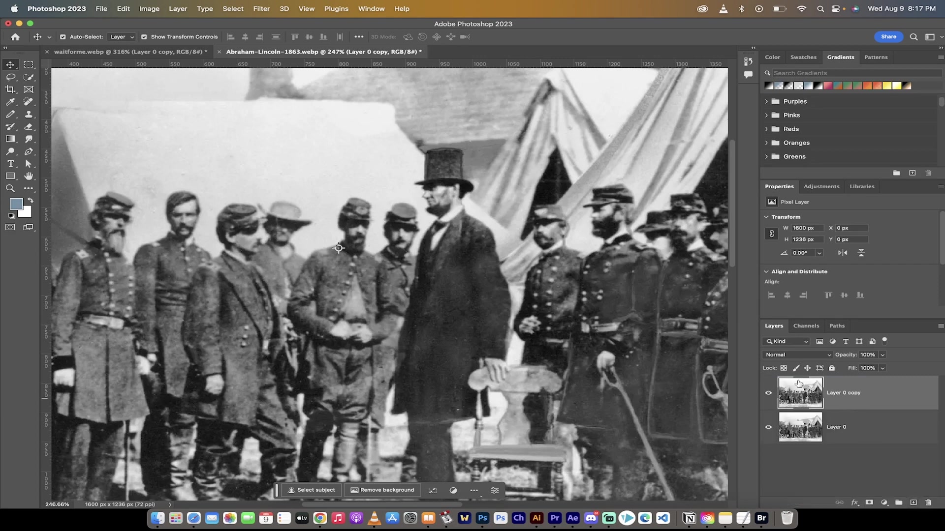The image size is (945, 531).
Task: Expand the Greens gradient folder
Action: tap(766, 156)
